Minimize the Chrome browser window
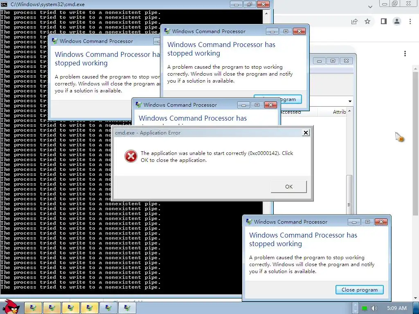Viewport: 419px width, 314px height. coord(385,4)
